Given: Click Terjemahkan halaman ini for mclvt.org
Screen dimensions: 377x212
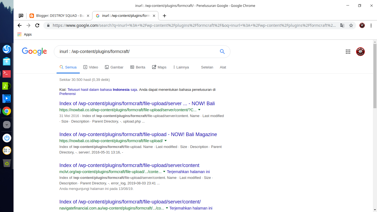Looking at the screenshot, I should click(188, 172).
